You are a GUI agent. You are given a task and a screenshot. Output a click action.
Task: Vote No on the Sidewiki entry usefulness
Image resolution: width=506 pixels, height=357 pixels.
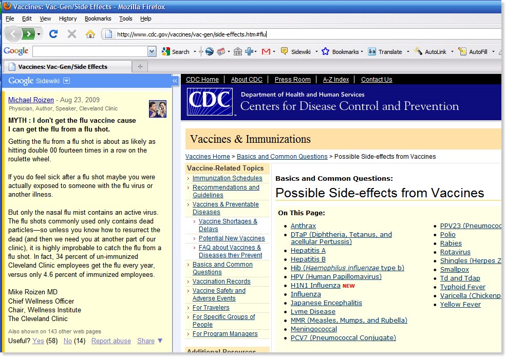(x=68, y=341)
